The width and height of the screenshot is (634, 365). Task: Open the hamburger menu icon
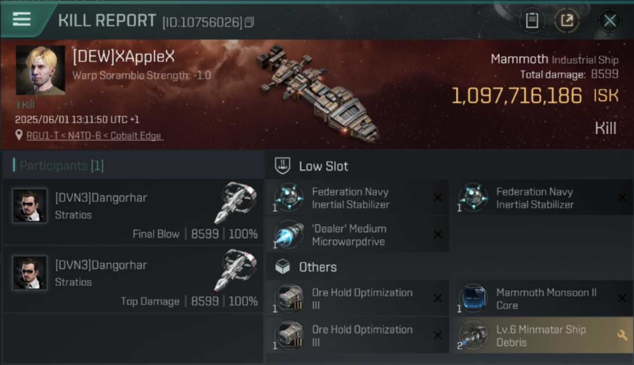click(21, 19)
